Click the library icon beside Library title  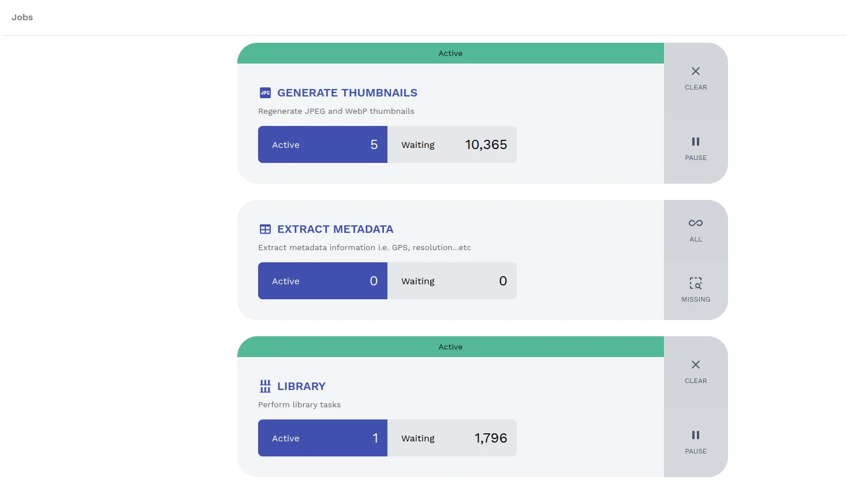265,386
